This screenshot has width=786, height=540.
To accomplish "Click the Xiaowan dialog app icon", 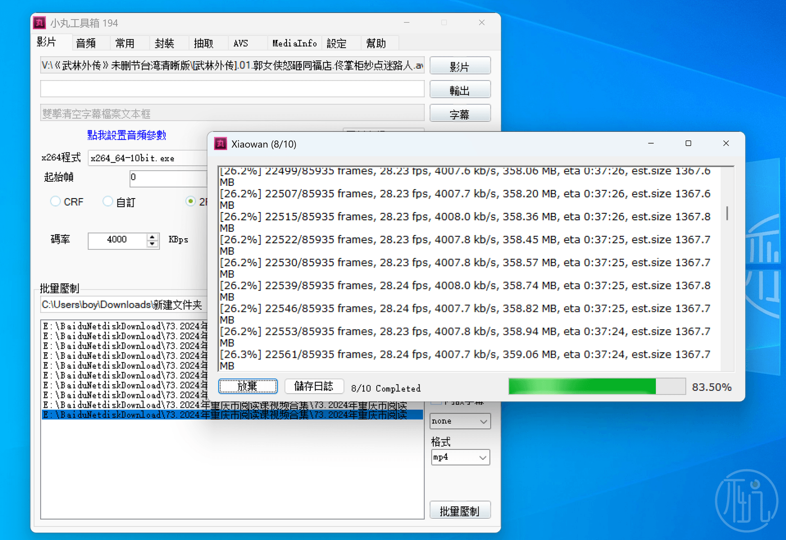I will click(221, 144).
